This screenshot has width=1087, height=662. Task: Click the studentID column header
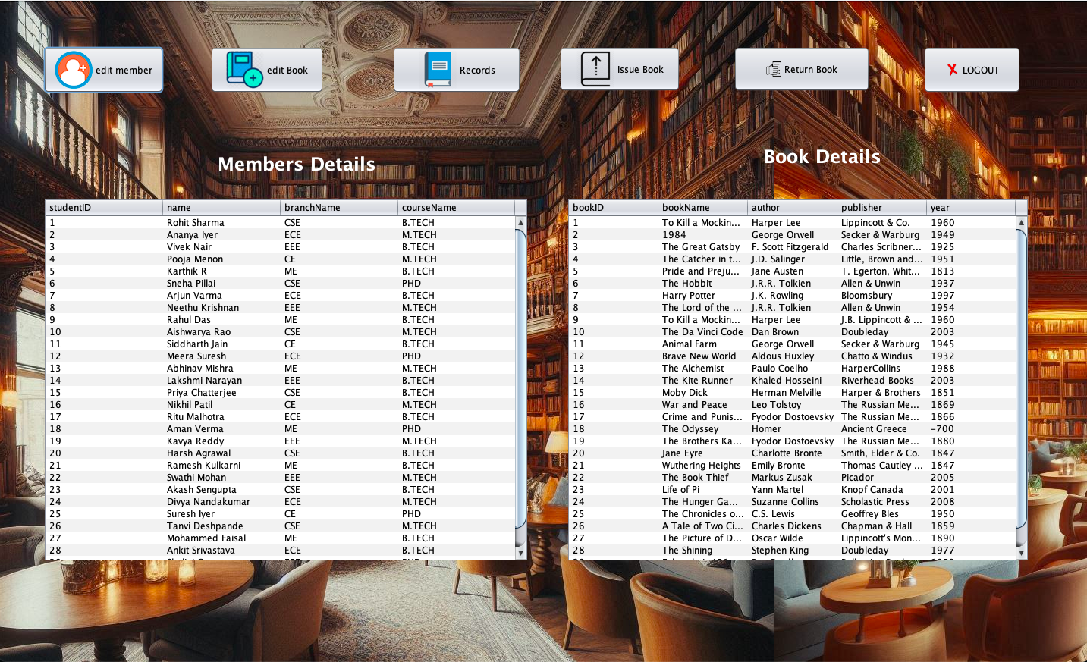(104, 208)
